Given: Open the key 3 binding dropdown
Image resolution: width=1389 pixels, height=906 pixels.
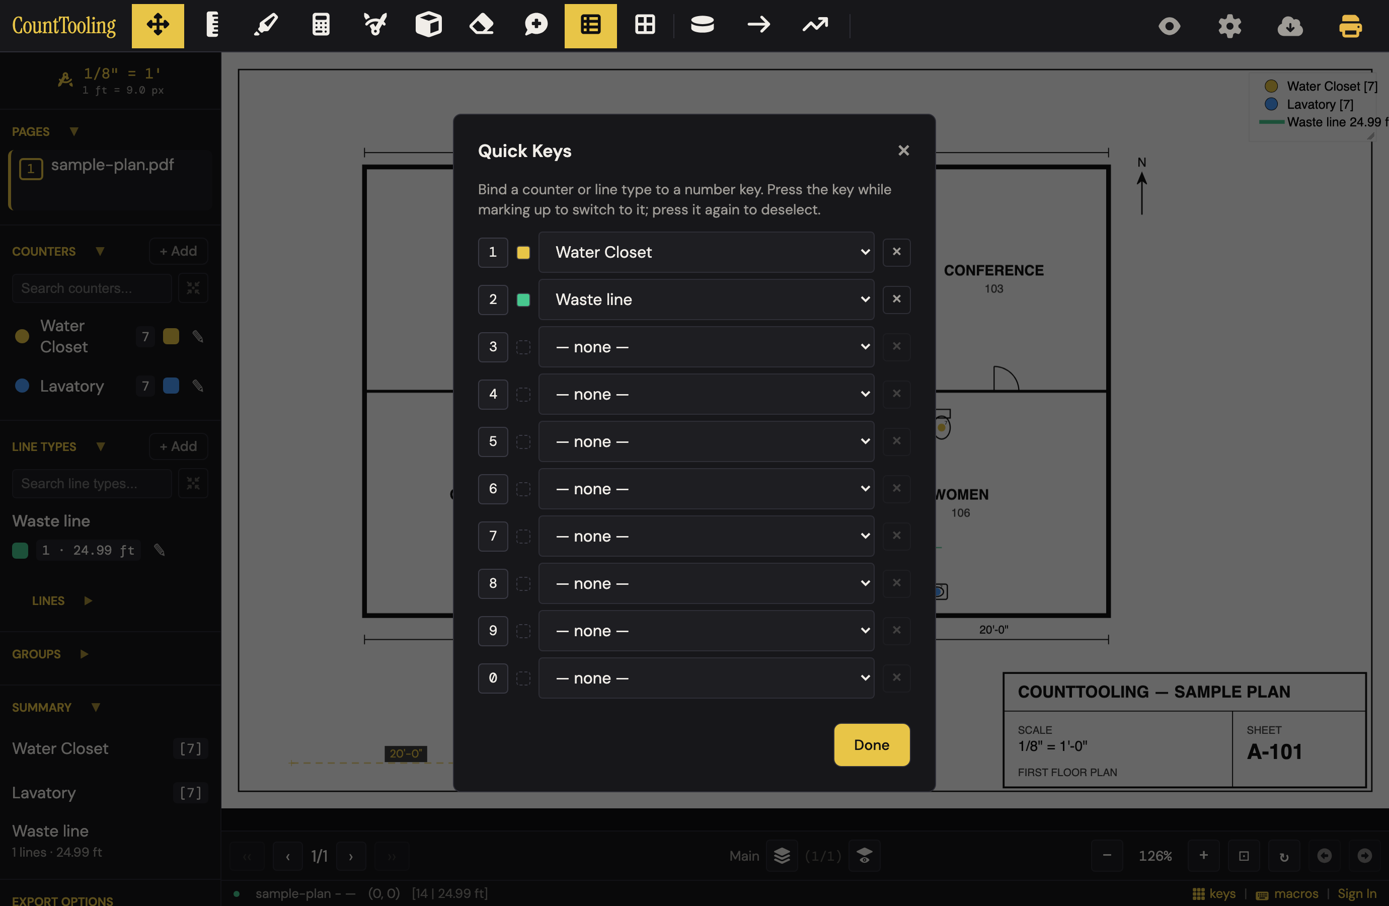Looking at the screenshot, I should coord(706,347).
